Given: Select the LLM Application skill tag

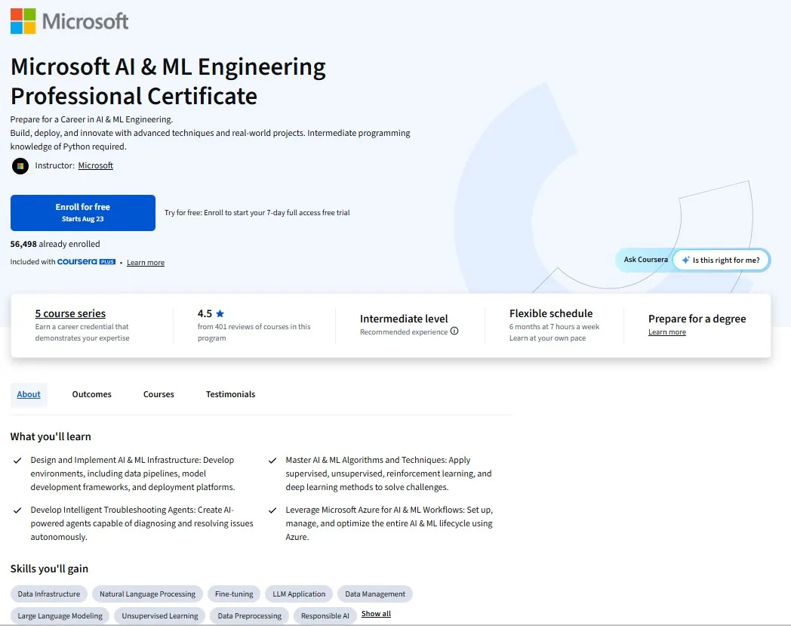Looking at the screenshot, I should (x=299, y=594).
